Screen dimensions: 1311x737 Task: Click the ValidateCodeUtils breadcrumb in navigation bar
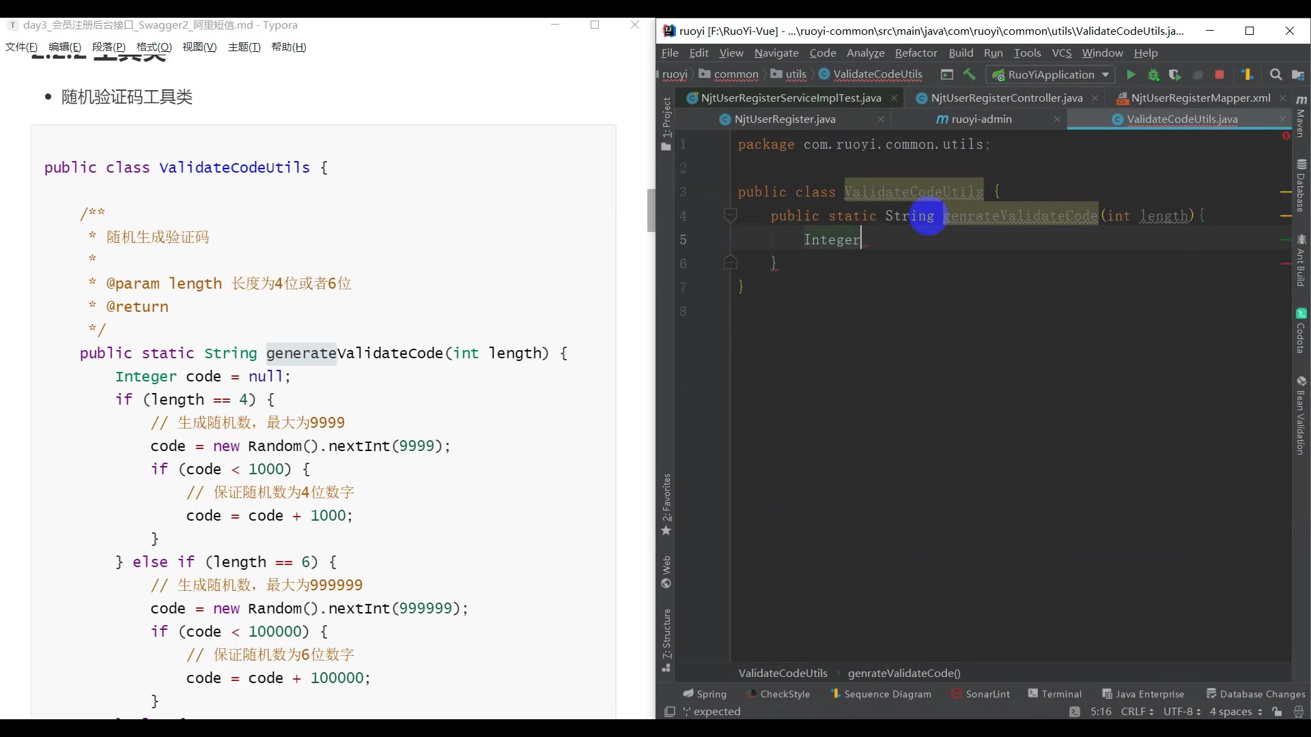(871, 74)
